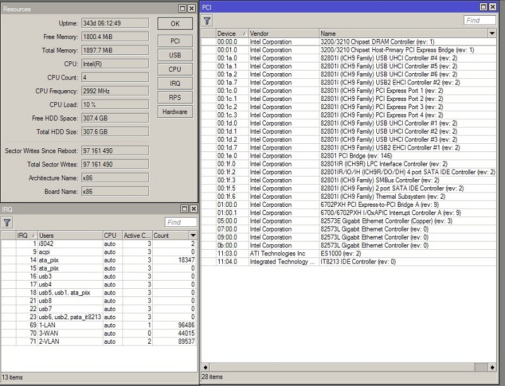Image resolution: width=505 pixels, height=386 pixels.
Task: Select PCI device 00:01.0 PCI Express Bridge
Action: tap(348, 50)
